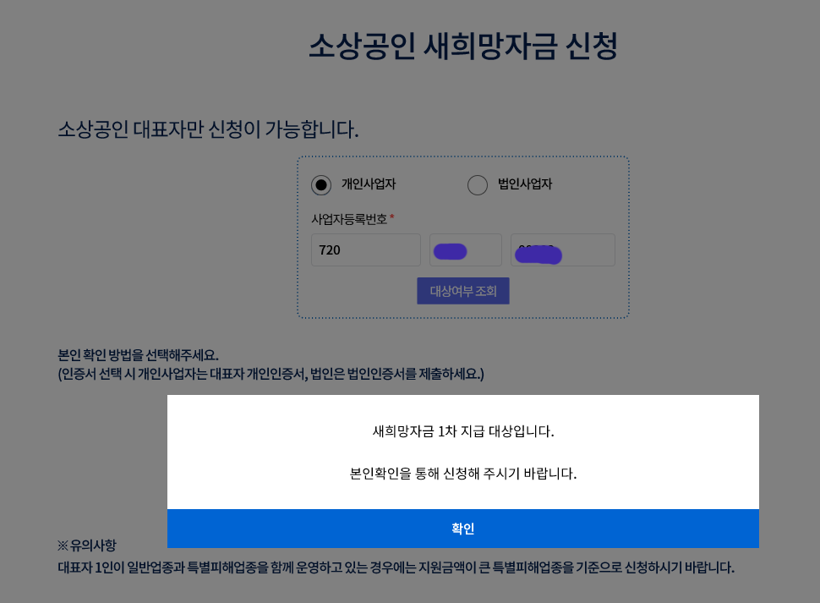Confirm the dialog with the 확인 button
The image size is (820, 603).
[x=462, y=529]
